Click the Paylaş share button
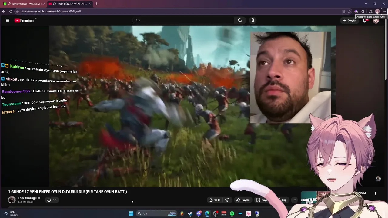The image size is (388, 218). pos(243,200)
